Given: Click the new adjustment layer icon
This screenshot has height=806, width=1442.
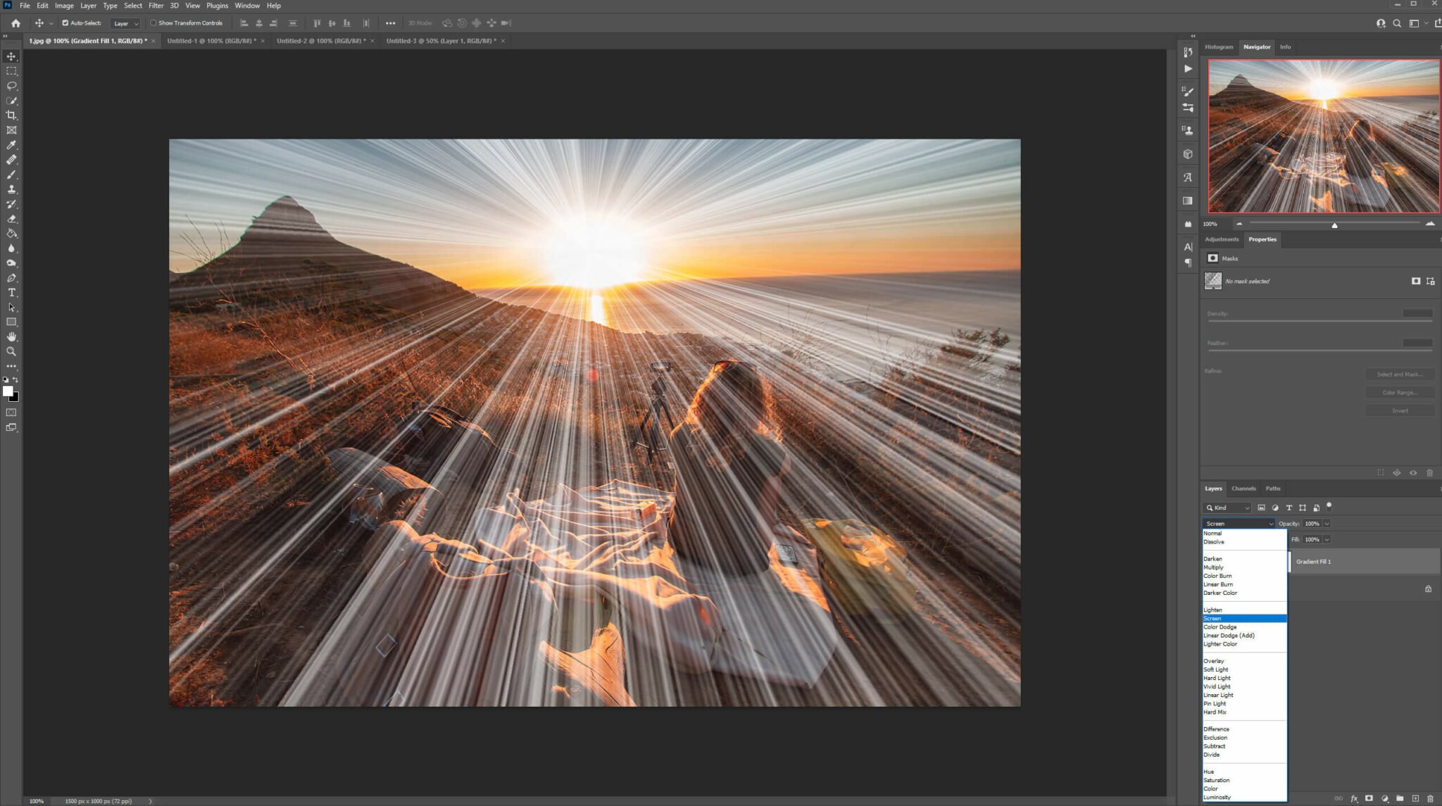Looking at the screenshot, I should coord(1384,798).
